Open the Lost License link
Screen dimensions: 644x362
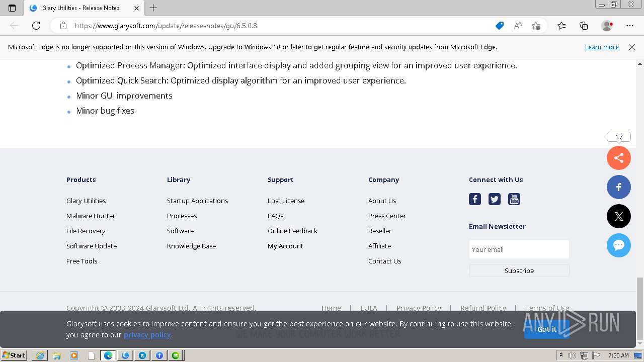pos(286,201)
